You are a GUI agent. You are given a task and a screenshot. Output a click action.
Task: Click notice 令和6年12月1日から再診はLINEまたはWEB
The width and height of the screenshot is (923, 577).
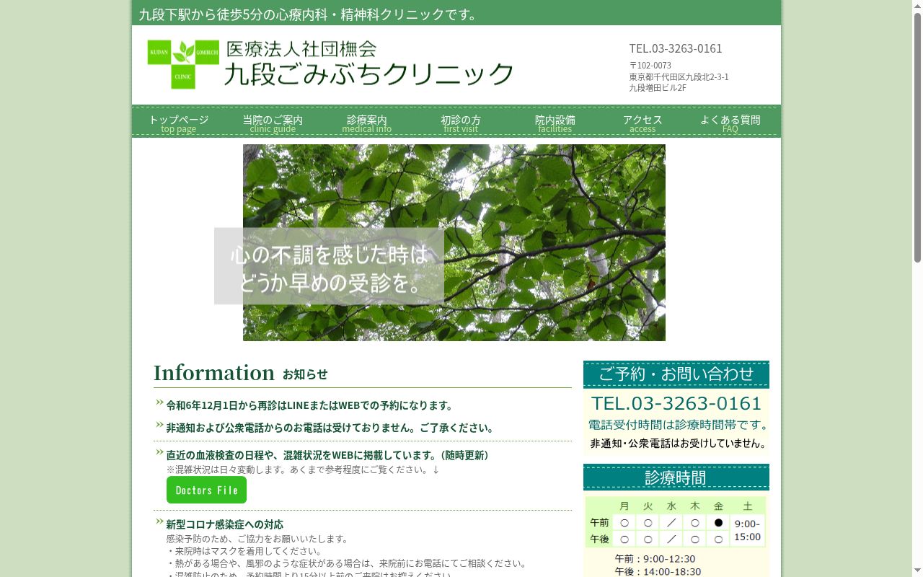click(310, 405)
